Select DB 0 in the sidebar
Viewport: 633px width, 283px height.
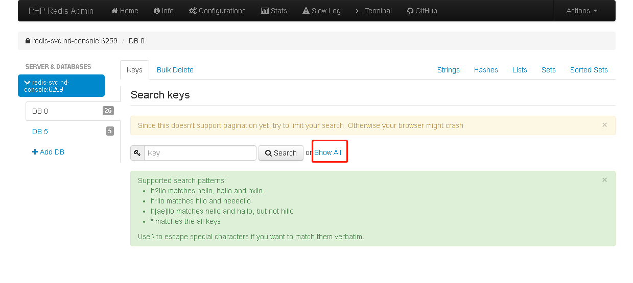tap(73, 111)
